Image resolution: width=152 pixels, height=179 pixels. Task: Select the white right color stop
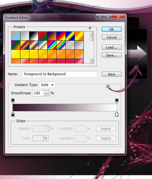point(117,114)
